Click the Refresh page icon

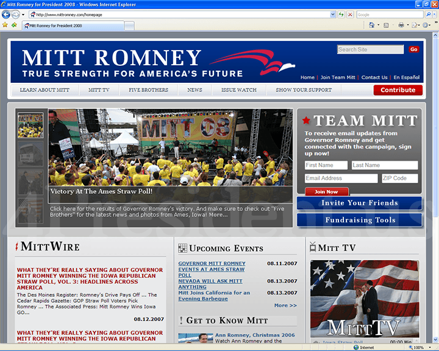coord(341,15)
